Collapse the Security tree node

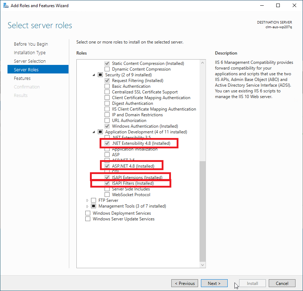tap(94, 75)
